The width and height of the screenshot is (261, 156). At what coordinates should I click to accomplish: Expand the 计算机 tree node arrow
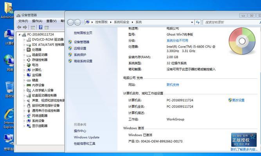click(x=24, y=70)
